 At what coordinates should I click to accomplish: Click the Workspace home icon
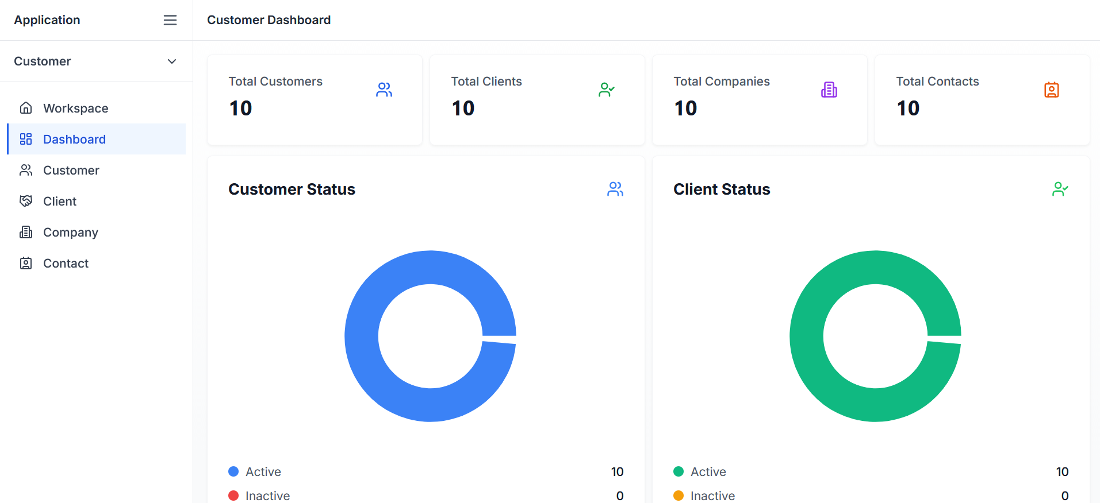coord(26,108)
